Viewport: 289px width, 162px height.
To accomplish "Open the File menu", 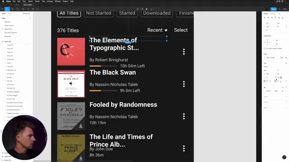I will pos(14,1).
